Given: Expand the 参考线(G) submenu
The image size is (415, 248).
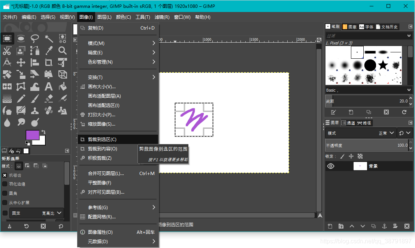Looking at the screenshot, I should point(118,207).
